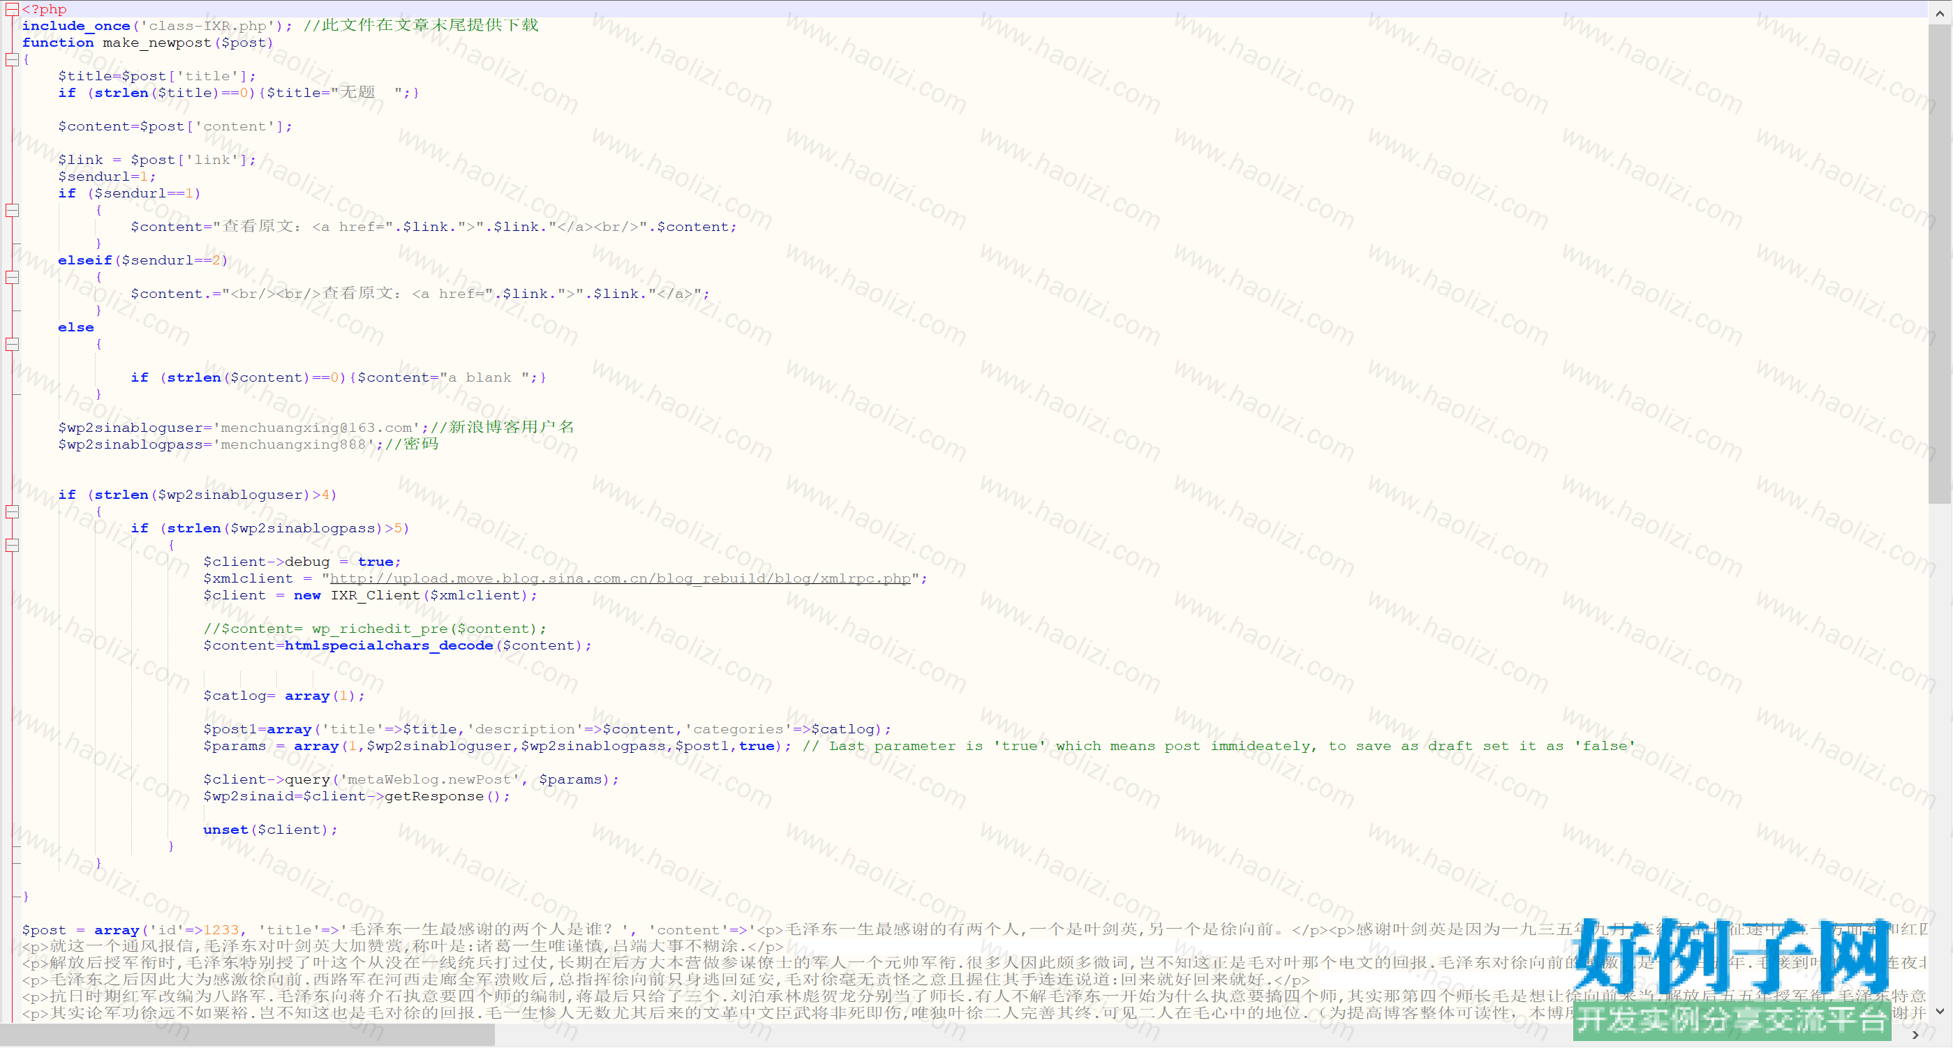
Task: Click the $content="a blank " statement
Action: [x=447, y=377]
